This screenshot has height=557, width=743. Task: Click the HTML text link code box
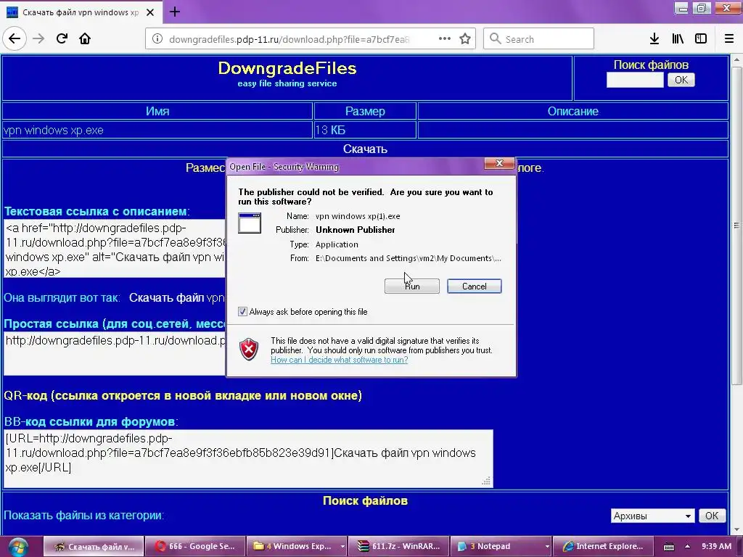(115, 249)
